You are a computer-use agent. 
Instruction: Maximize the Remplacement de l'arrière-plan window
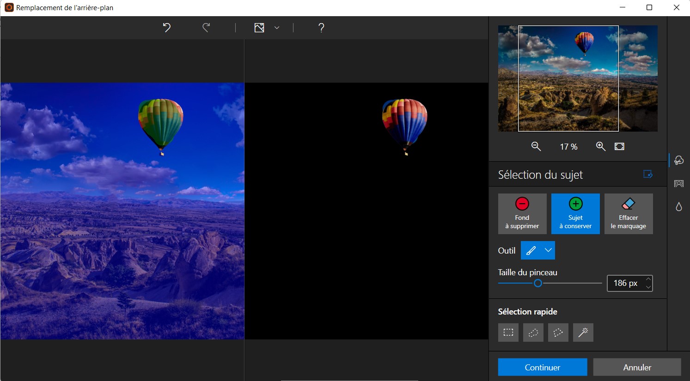tap(649, 7)
